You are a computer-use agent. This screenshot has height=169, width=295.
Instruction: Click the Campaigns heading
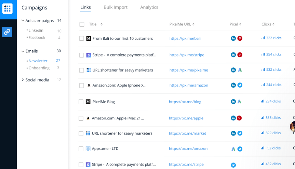pos(34,8)
